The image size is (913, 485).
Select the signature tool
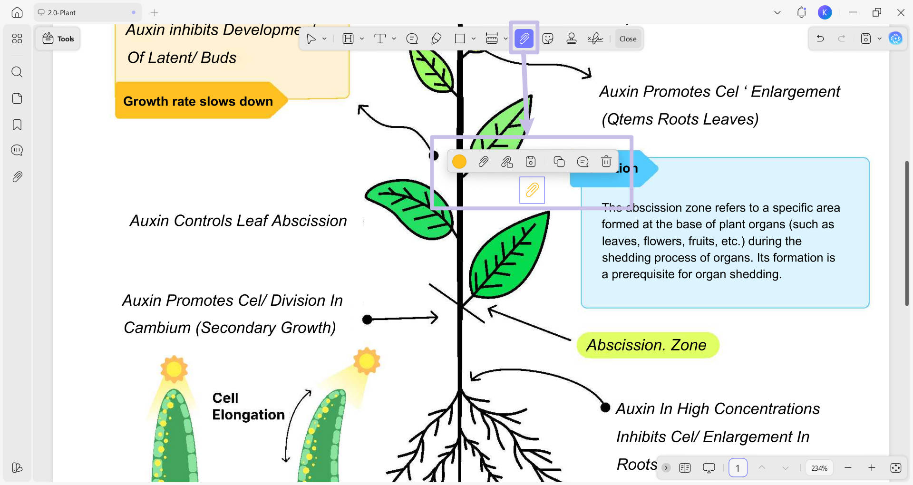pyautogui.click(x=595, y=39)
